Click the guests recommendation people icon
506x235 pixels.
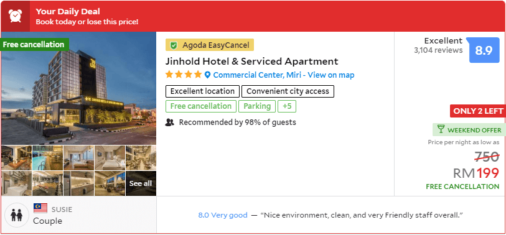169,122
